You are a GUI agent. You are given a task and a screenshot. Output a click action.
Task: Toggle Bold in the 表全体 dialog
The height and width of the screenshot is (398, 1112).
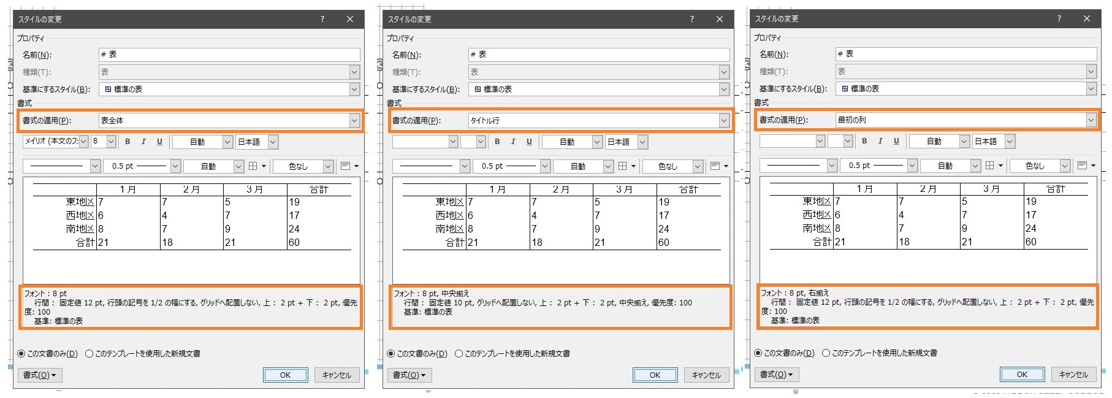[128, 142]
